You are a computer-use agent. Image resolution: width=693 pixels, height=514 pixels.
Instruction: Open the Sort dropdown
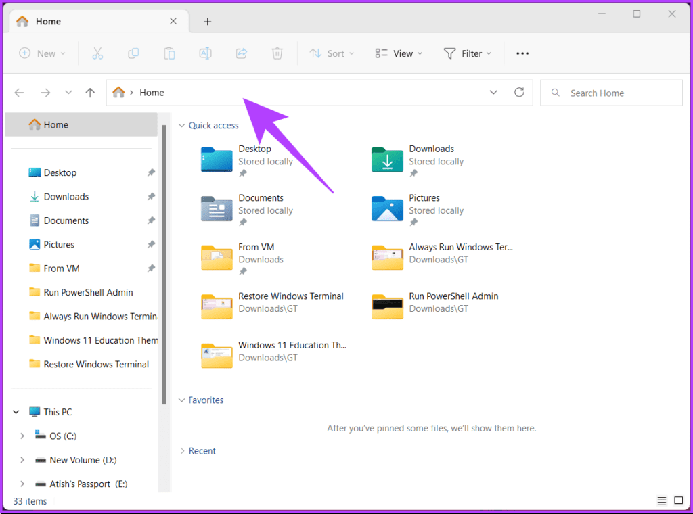pyautogui.click(x=332, y=53)
